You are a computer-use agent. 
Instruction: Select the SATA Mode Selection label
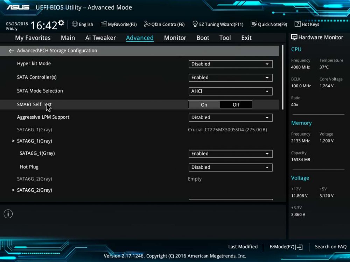(x=40, y=91)
